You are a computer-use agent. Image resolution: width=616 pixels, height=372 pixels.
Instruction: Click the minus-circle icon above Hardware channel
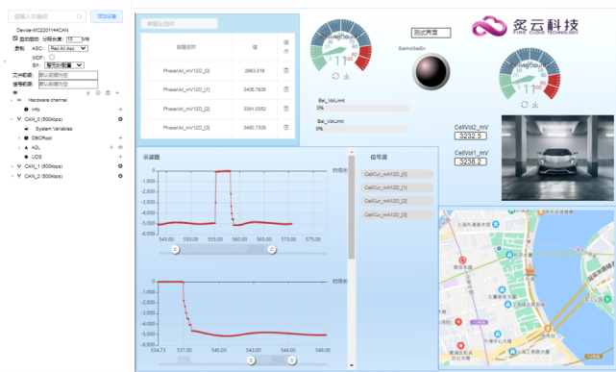pos(98,93)
